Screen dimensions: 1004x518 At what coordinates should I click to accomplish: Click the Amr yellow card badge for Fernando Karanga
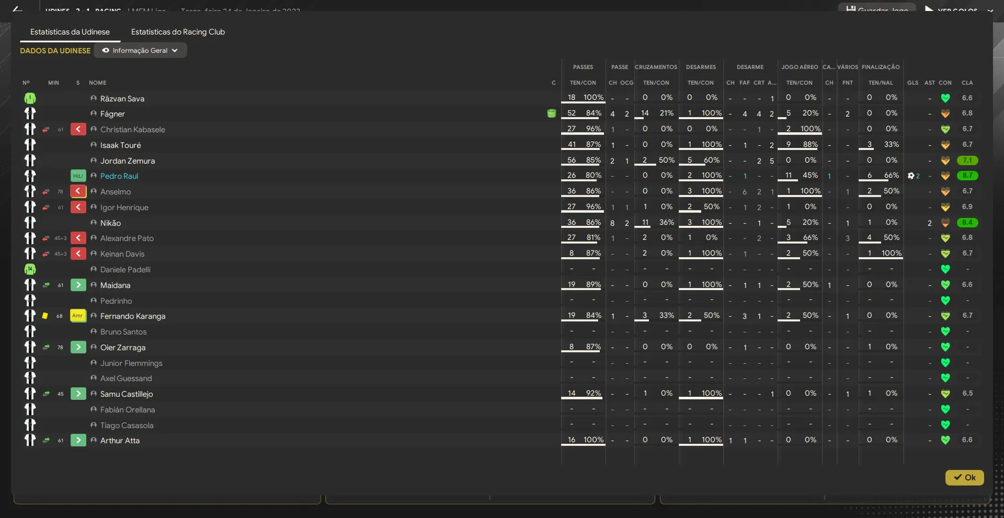[78, 316]
